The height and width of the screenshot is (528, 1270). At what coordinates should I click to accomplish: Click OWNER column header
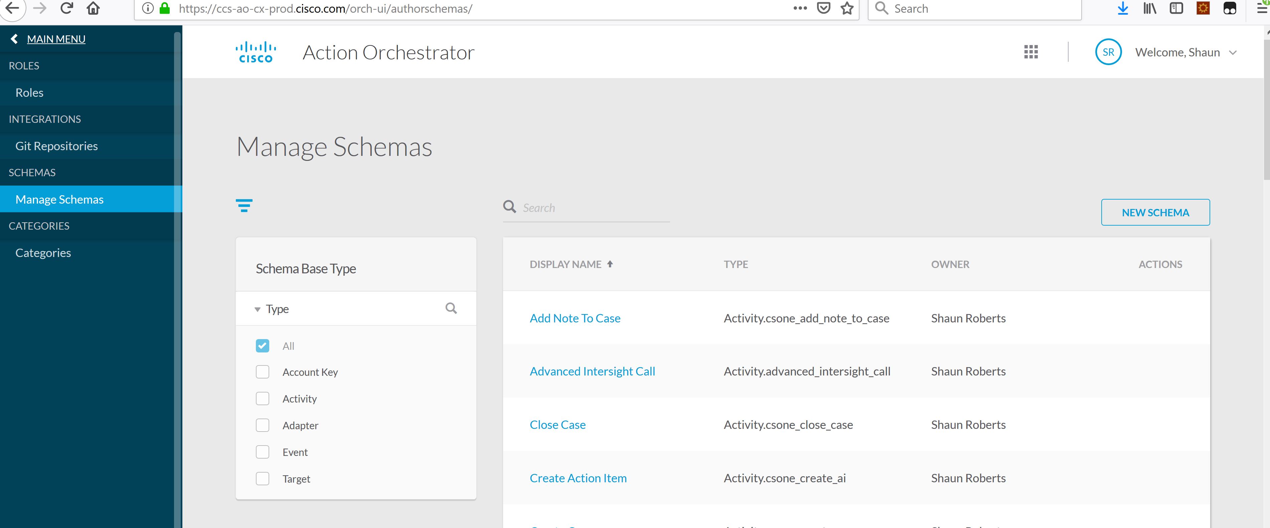[x=950, y=264]
